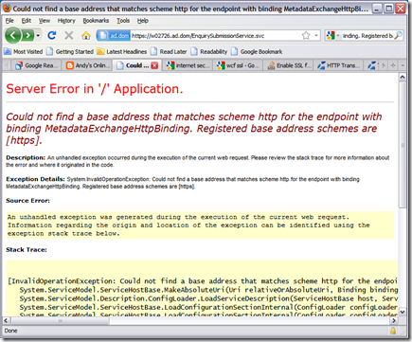The width and height of the screenshot is (412, 342).
Task: Switch to the 'Enable SSL f...' tab
Action: click(289, 65)
